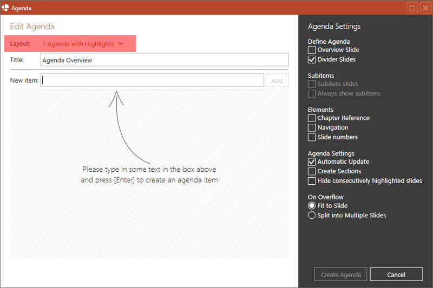Toggle Always show subitems checkbox
433x288 pixels.
(x=312, y=93)
